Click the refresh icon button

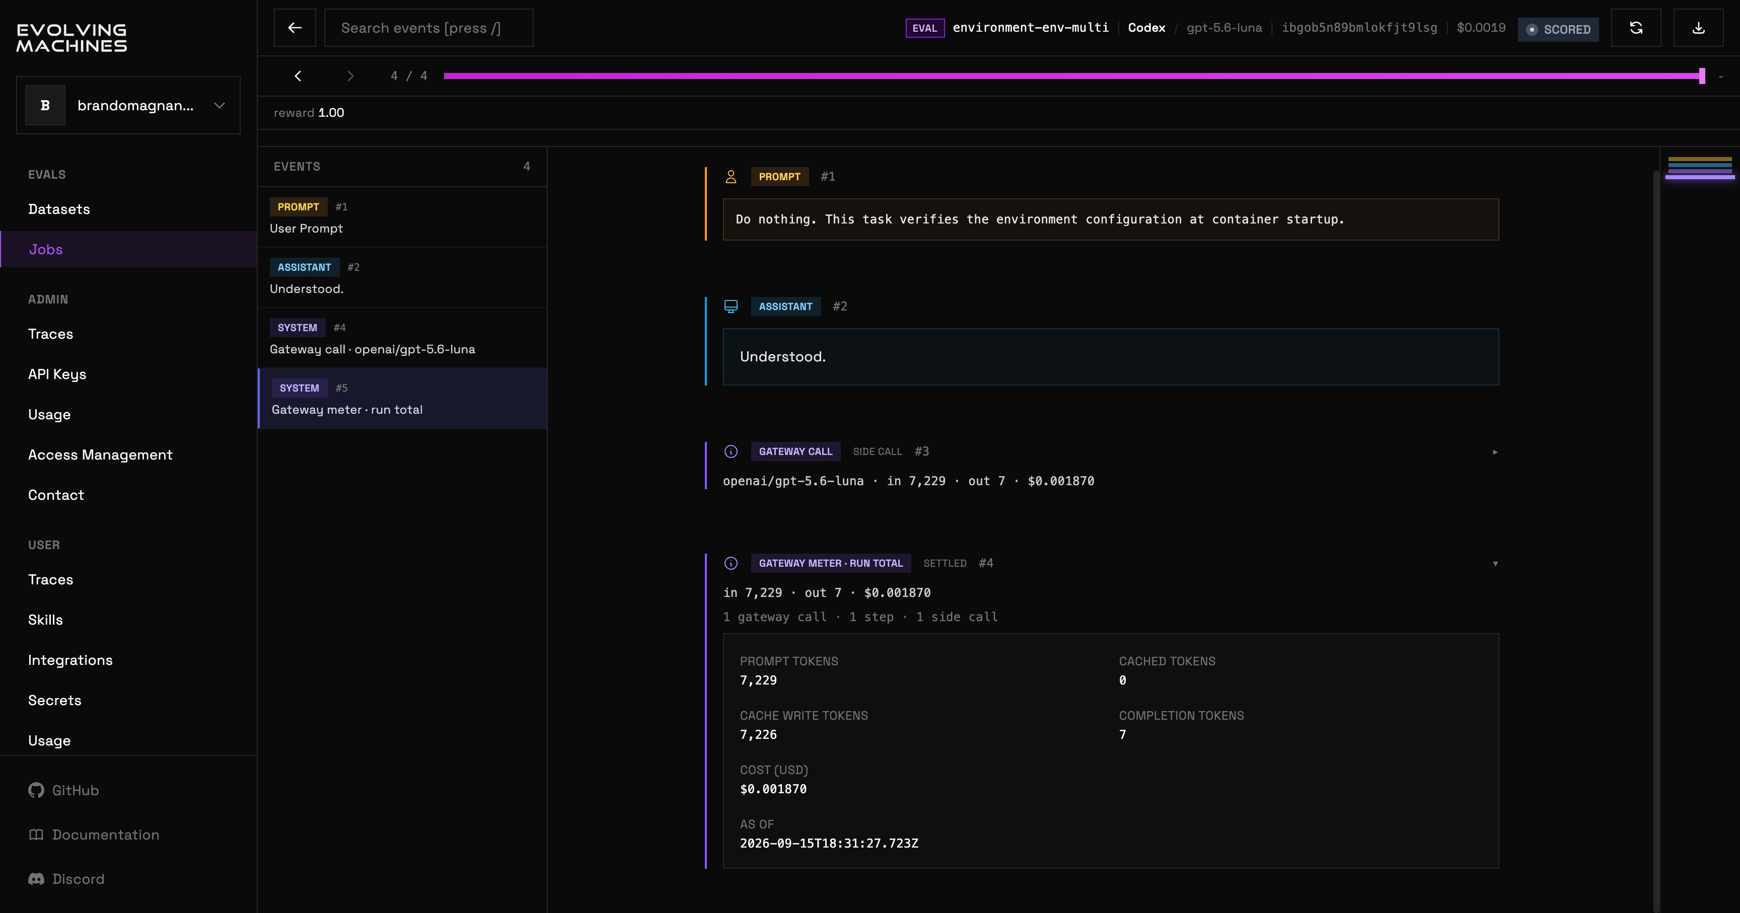click(x=1636, y=28)
